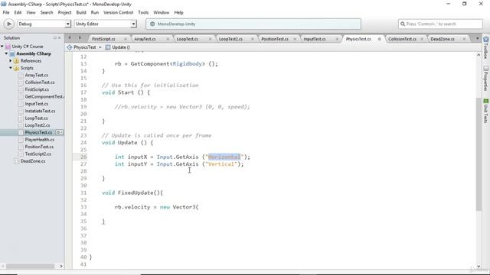Switch to the PositionTest.cs tab

275,39
